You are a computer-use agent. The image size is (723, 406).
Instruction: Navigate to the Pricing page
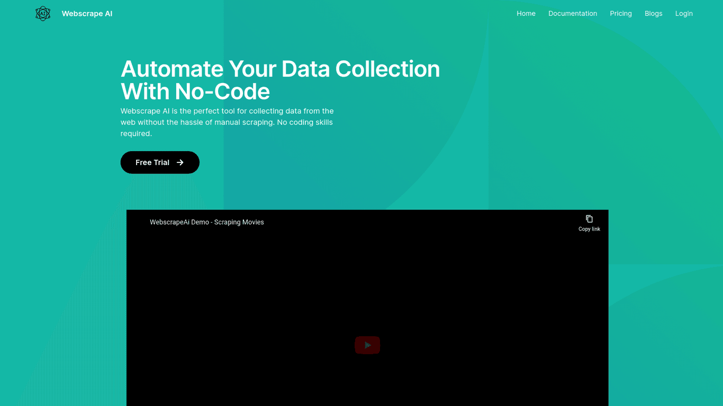pos(621,13)
